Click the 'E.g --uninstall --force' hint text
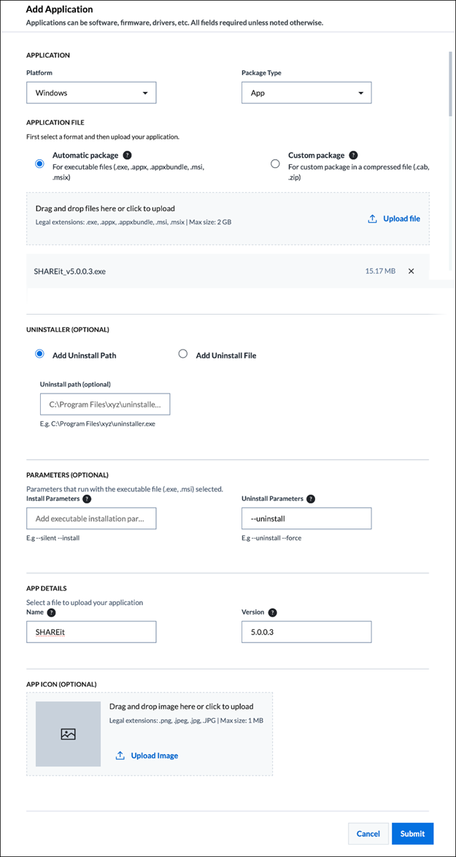Viewport: 456px width, 857px height. 271,538
